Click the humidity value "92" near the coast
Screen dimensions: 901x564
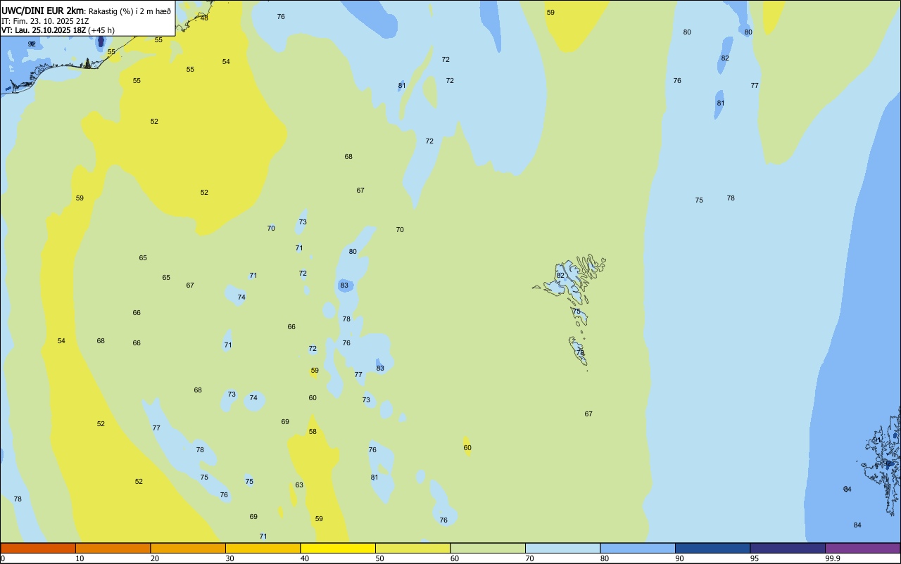(32, 44)
